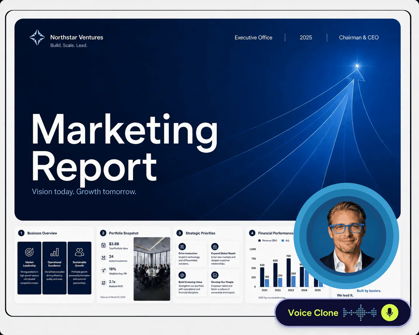Click the Operational Excellence bar chart icon

coord(54,252)
